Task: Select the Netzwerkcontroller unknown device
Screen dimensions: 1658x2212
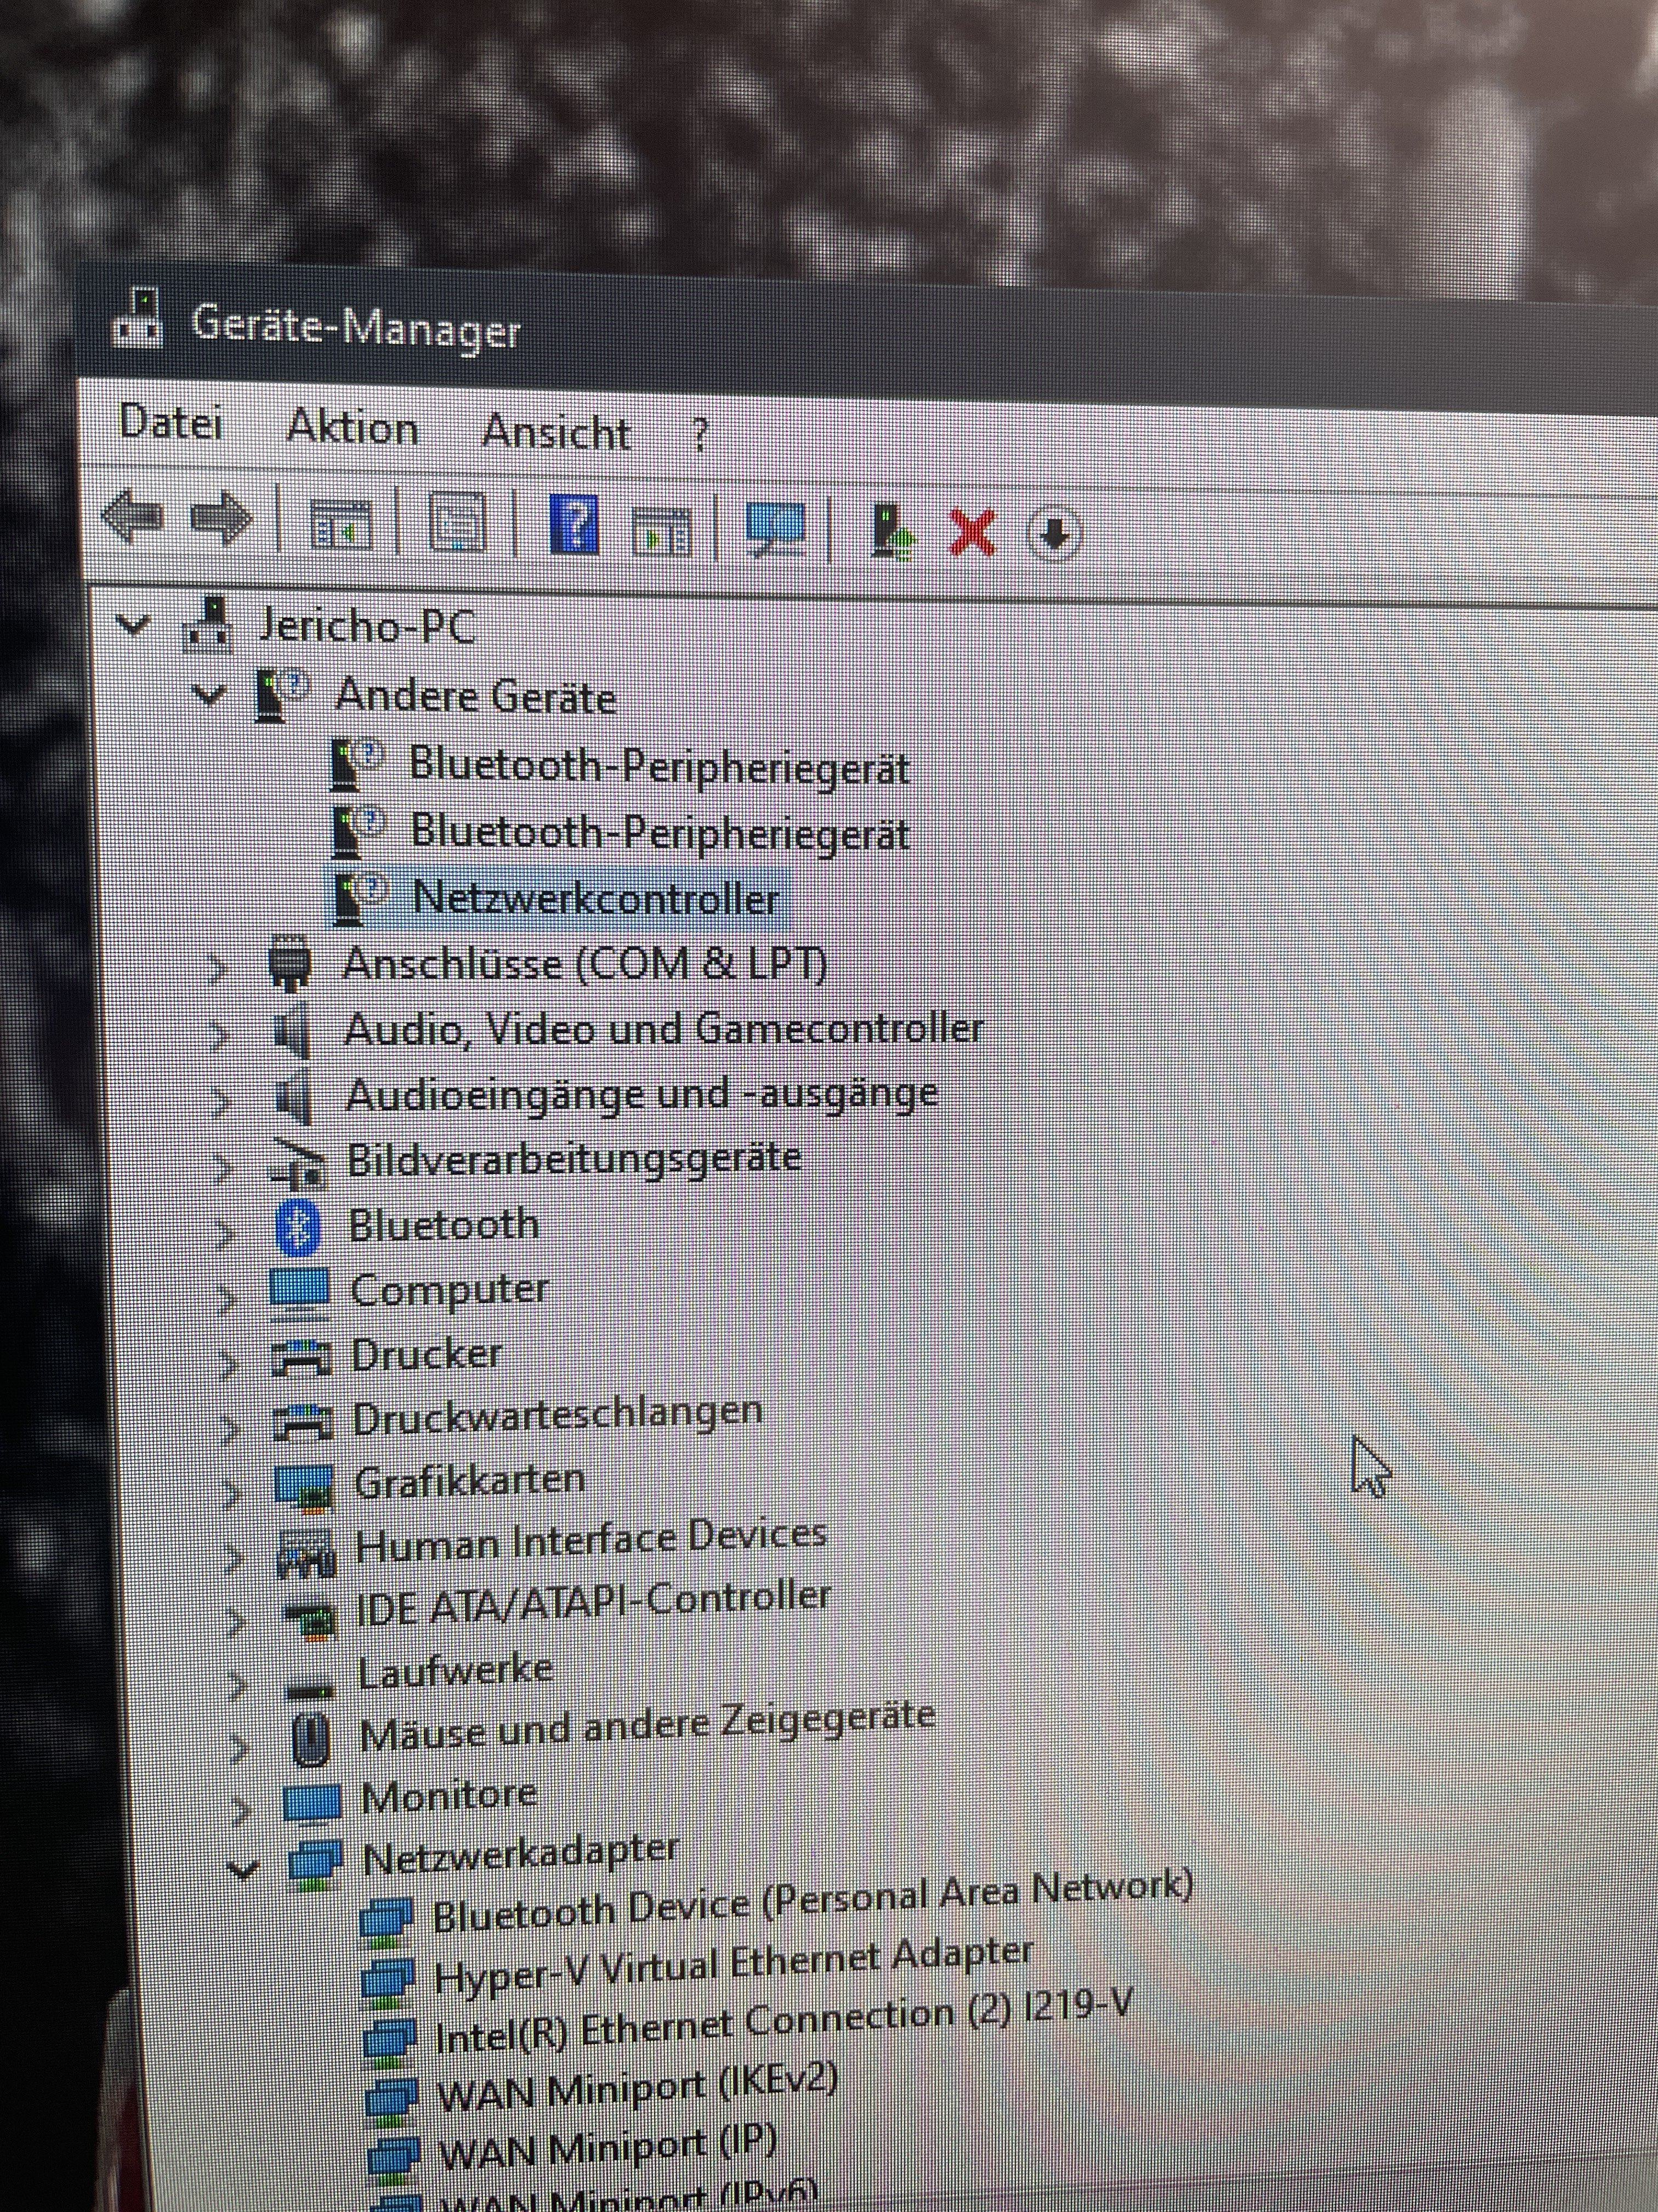Action: tap(595, 897)
